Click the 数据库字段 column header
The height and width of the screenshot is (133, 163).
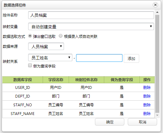tap(23, 80)
